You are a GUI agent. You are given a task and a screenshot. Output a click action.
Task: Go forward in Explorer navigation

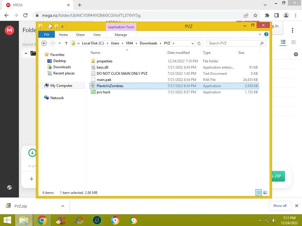tap(52, 43)
